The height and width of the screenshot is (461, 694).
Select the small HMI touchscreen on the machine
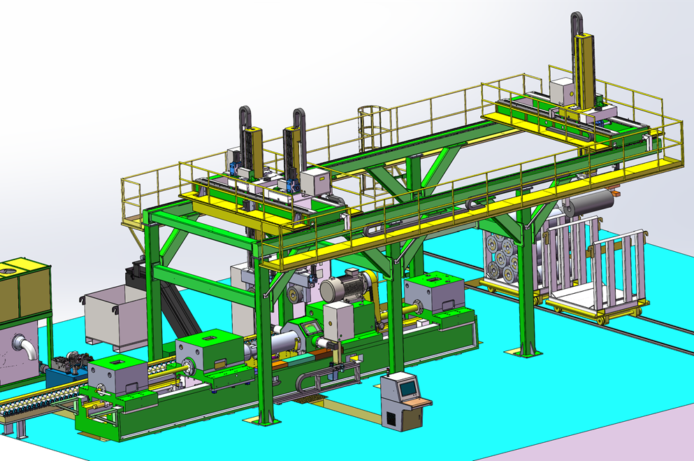pos(309,327)
